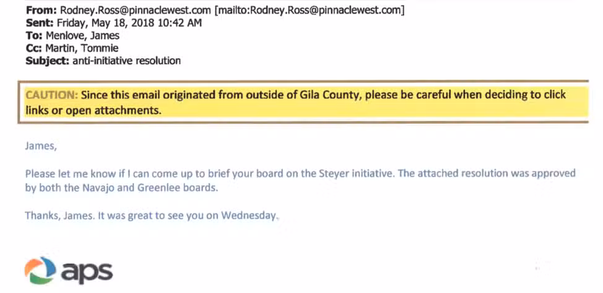Click the bold 'Sent:' header label
The width and height of the screenshot is (603, 293).
[x=40, y=23]
